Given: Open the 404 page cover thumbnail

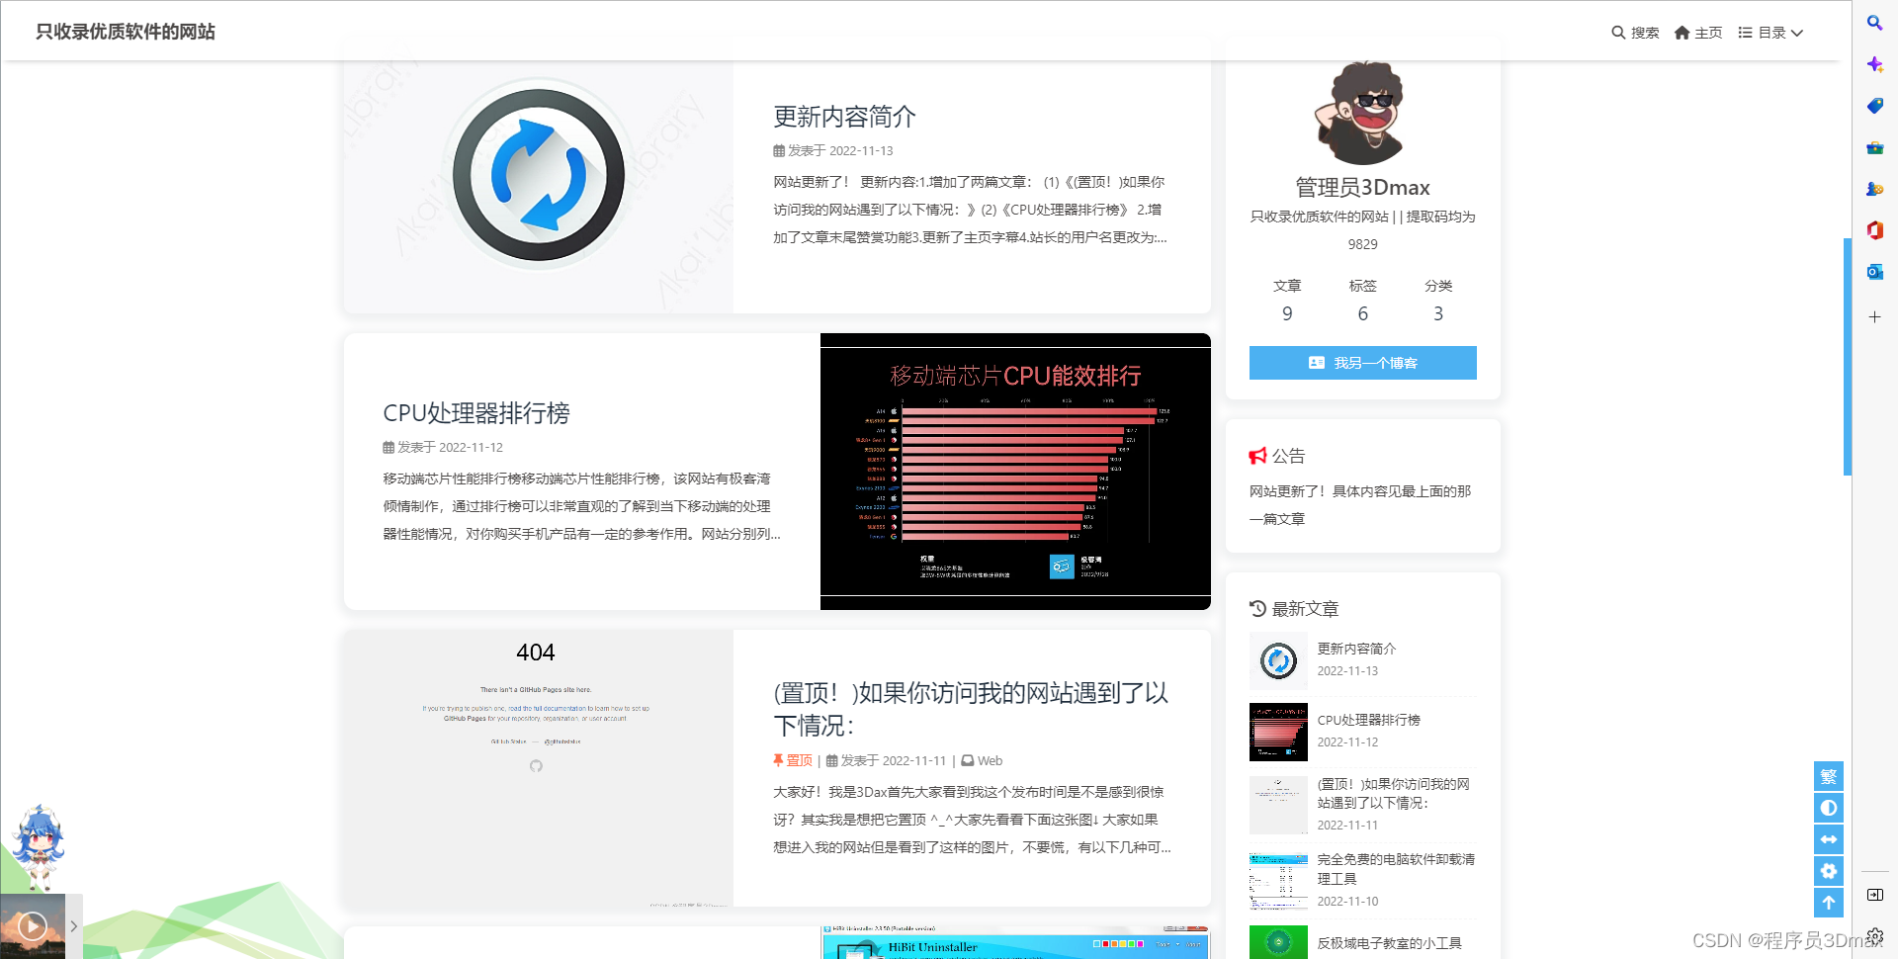Looking at the screenshot, I should pyautogui.click(x=539, y=768).
